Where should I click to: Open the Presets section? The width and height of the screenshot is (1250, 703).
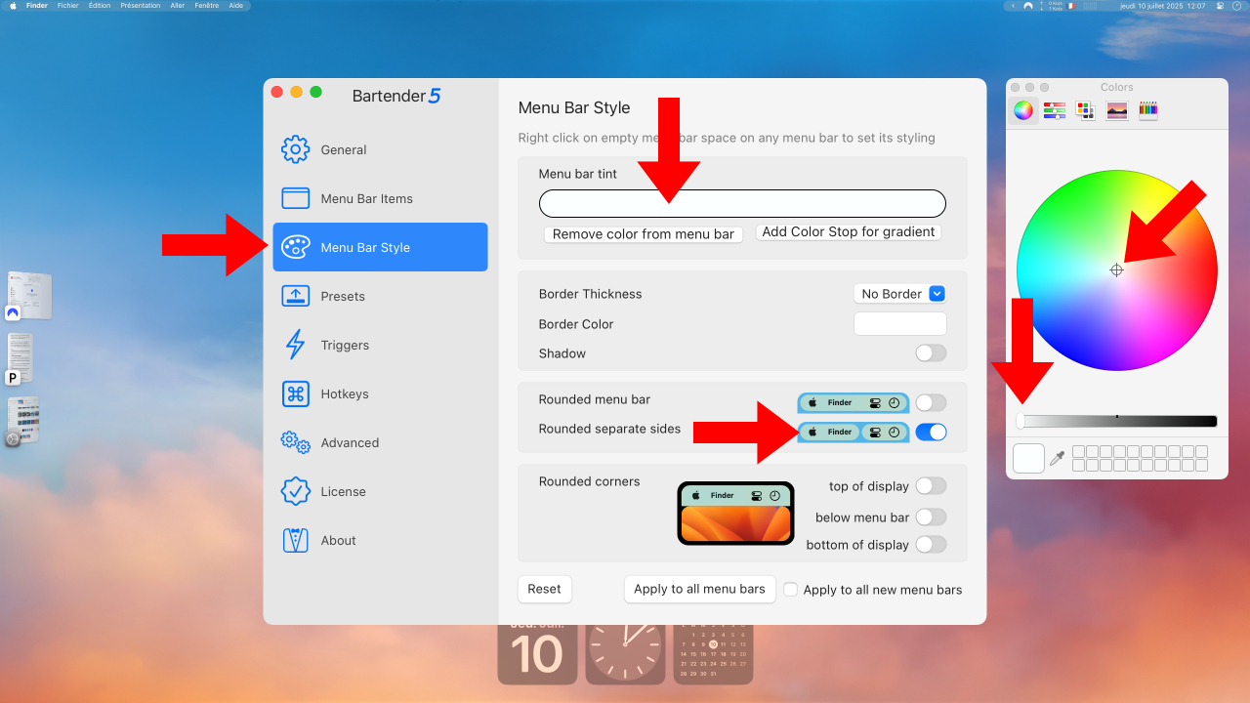(x=380, y=296)
